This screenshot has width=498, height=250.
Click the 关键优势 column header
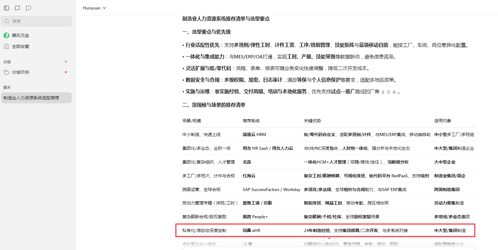[312, 121]
